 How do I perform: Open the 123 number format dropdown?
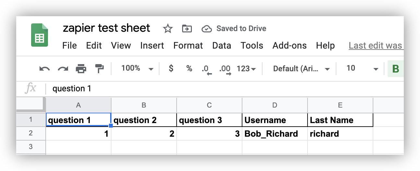[246, 69]
